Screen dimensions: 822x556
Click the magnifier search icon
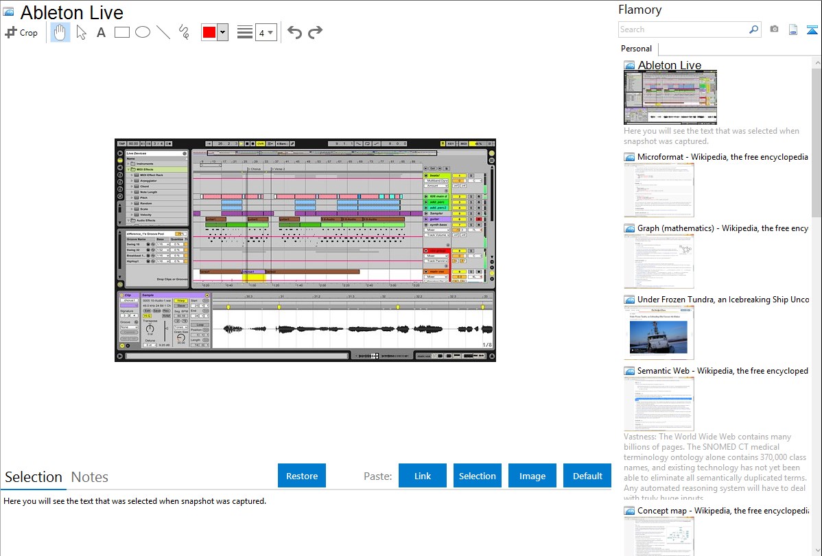tap(753, 29)
